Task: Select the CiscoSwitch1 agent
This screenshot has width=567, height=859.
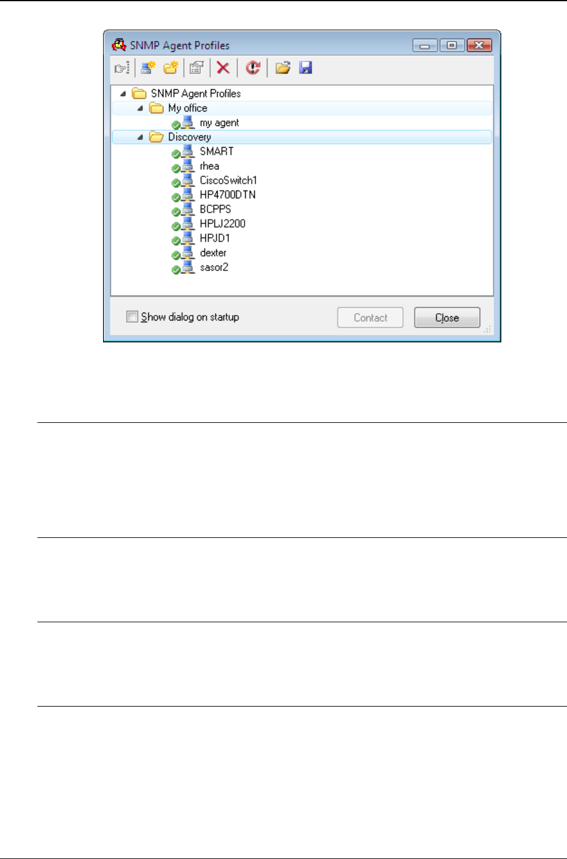Action: tap(228, 180)
